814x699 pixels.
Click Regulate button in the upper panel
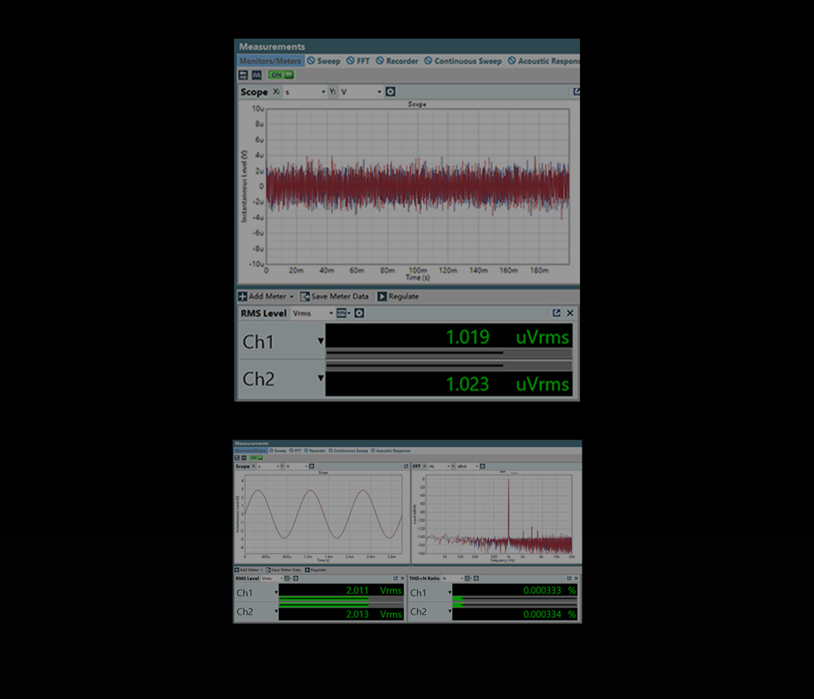coord(398,297)
